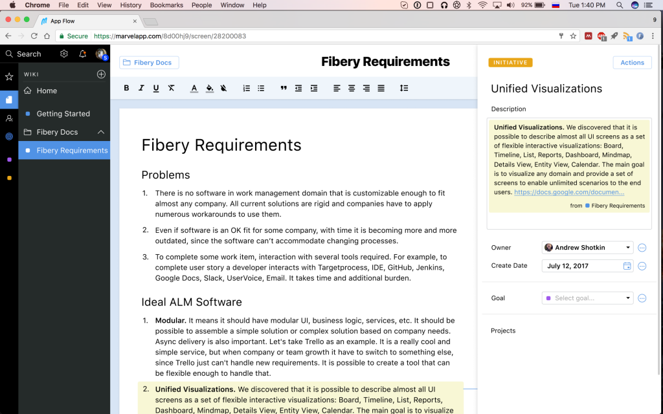Collapse the Fibery Docs folder
The height and width of the screenshot is (414, 663).
tap(100, 132)
